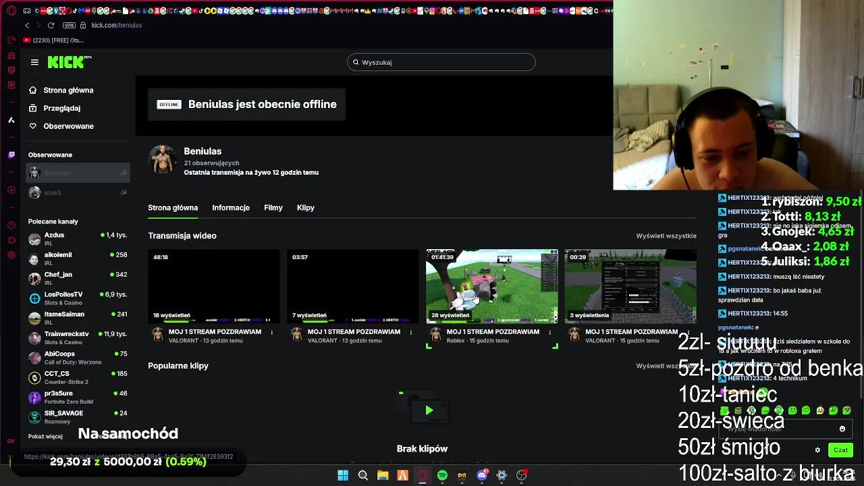Viewport: 864px width, 486px height.
Task: Open recommended channel CCT_CS
Action: coord(78,377)
